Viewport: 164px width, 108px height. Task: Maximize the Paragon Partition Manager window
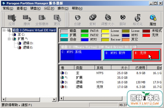[x=155, y=3]
